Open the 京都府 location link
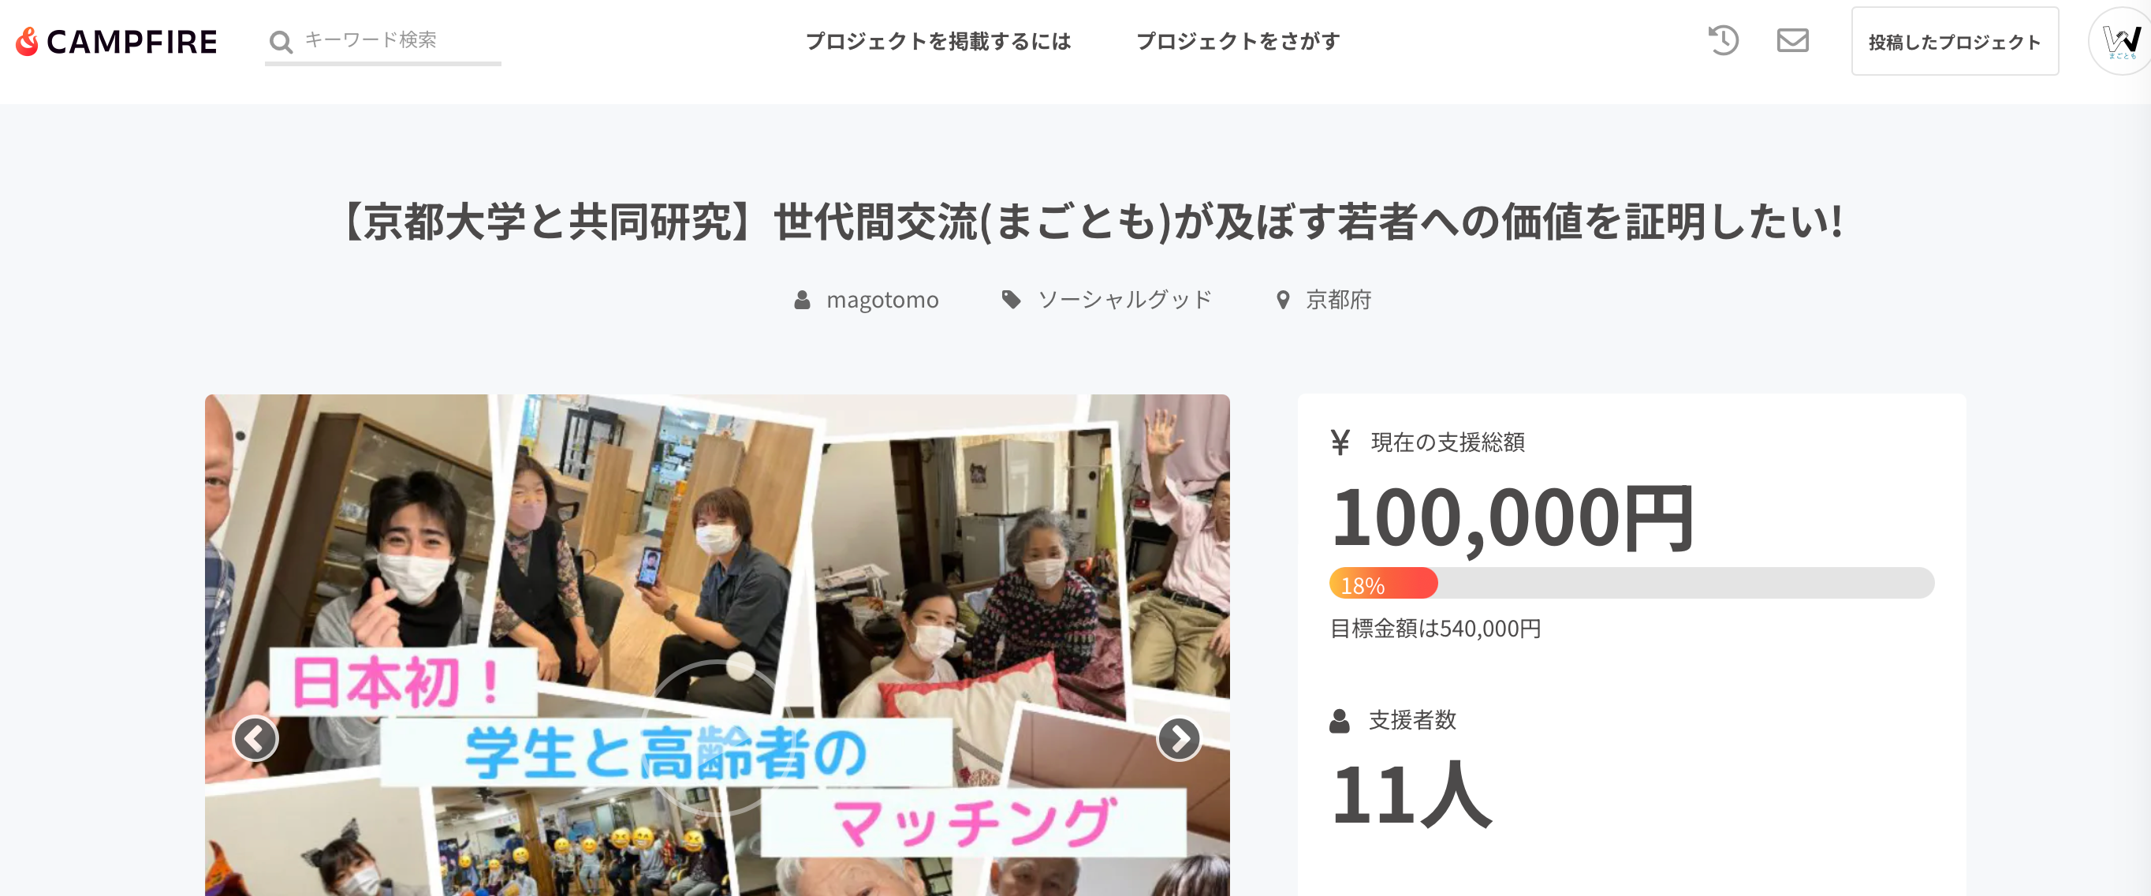 (x=1339, y=300)
